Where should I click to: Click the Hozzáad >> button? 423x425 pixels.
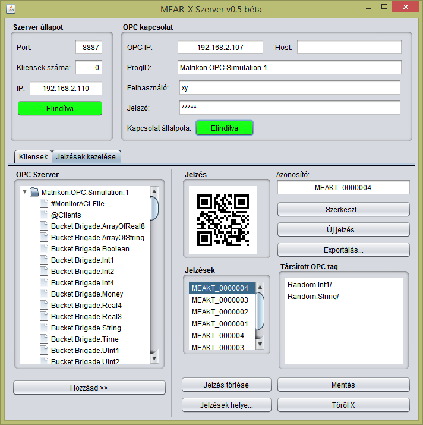pyautogui.click(x=89, y=388)
